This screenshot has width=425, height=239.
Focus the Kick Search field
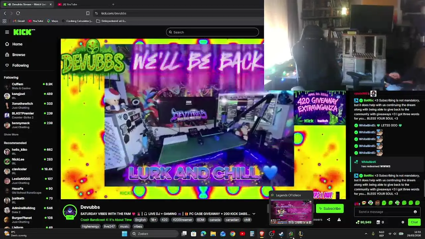coord(212,32)
